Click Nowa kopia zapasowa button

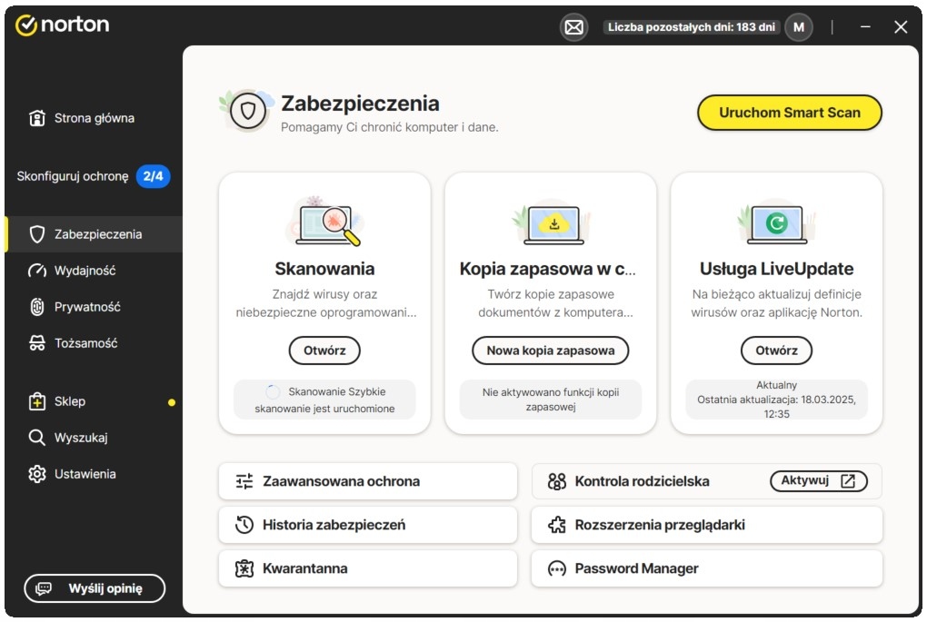coord(551,350)
